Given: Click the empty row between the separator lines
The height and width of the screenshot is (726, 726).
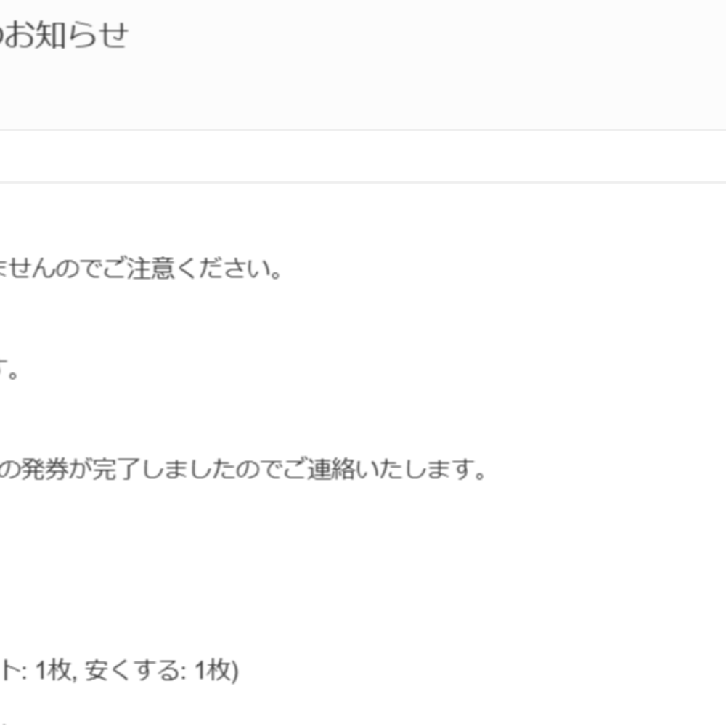Looking at the screenshot, I should pos(363,157).
